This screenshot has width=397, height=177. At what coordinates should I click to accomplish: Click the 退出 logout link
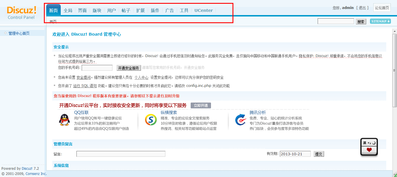[x=362, y=8]
